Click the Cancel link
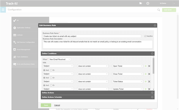Image resolution: width=179 pixels, height=110 pixels. click(x=57, y=105)
